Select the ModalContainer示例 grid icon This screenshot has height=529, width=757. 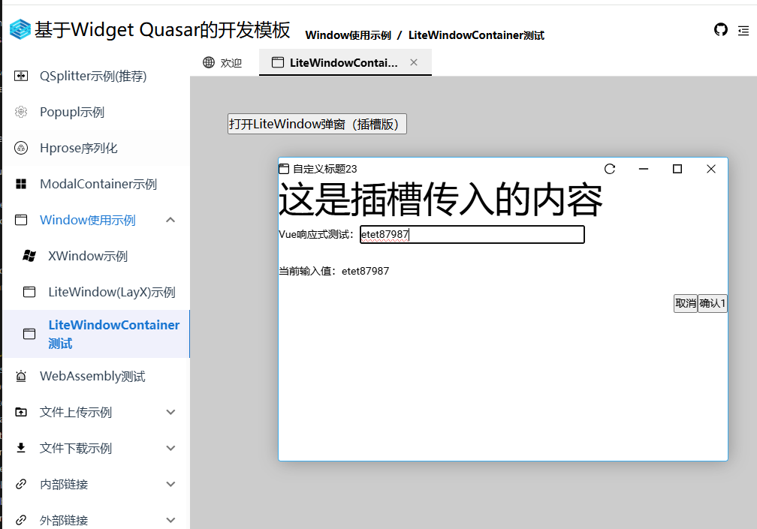coord(20,184)
